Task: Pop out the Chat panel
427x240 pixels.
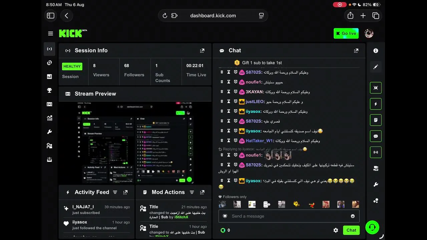Action: coord(356,51)
